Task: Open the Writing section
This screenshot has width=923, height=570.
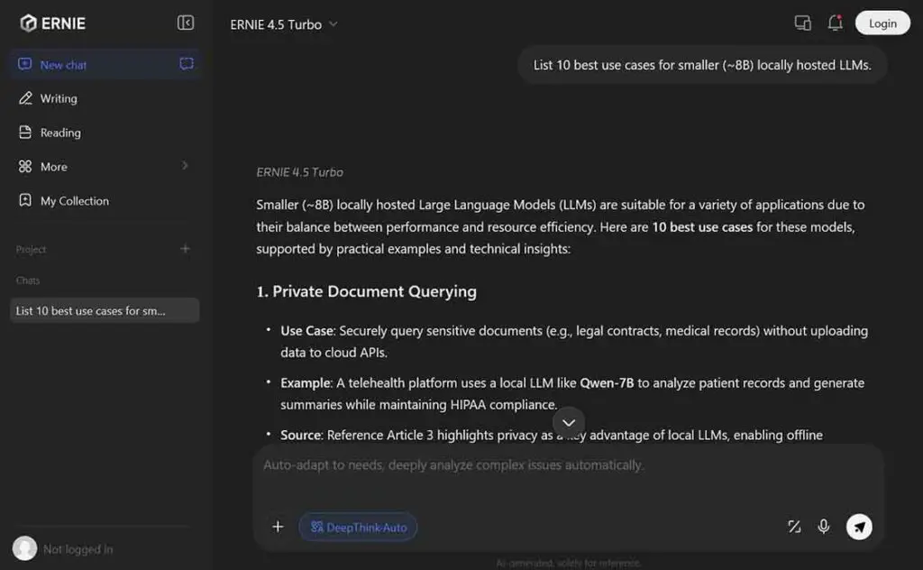Action: pos(59,98)
